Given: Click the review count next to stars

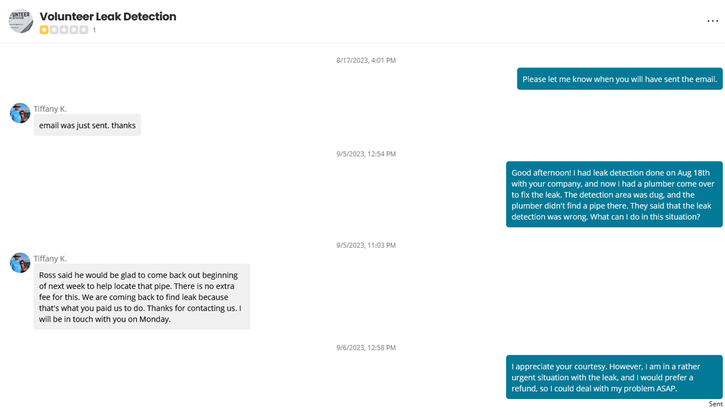Looking at the screenshot, I should 94,30.
